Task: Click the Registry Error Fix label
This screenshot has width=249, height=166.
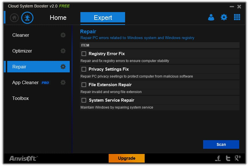Action: (107, 54)
